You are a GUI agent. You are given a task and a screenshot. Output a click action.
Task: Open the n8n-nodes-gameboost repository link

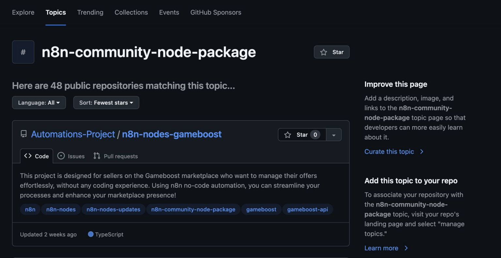172,134
